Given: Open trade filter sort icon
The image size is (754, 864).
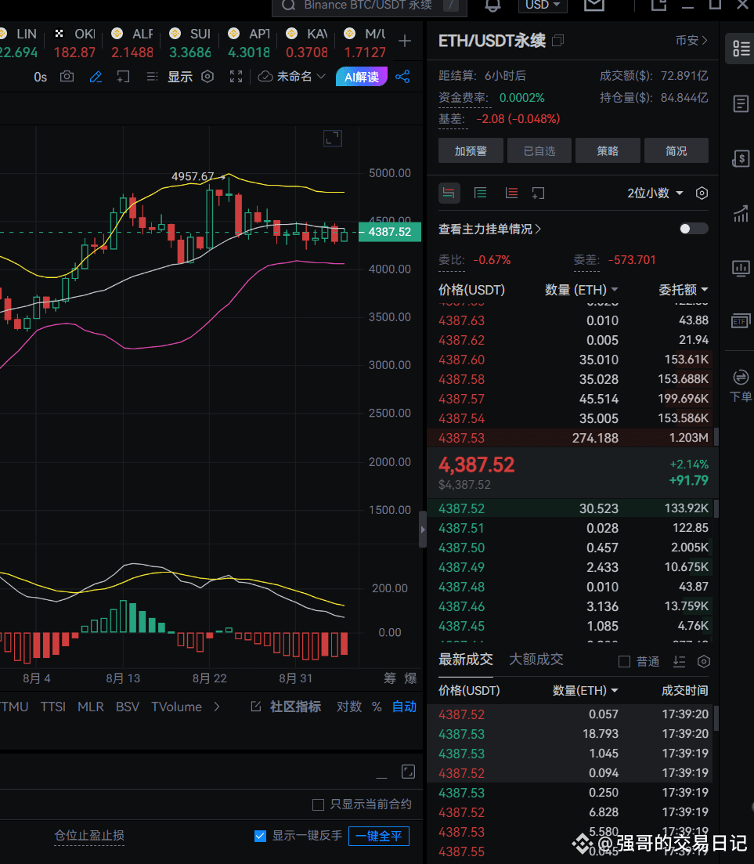Looking at the screenshot, I should 680,661.
